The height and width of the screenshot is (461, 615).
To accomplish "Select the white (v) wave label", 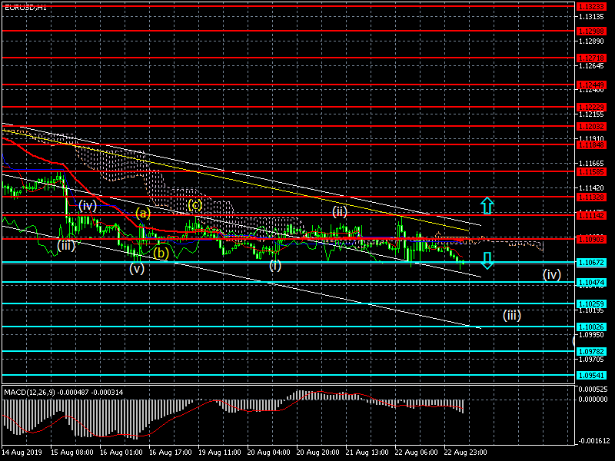I will pyautogui.click(x=137, y=268).
